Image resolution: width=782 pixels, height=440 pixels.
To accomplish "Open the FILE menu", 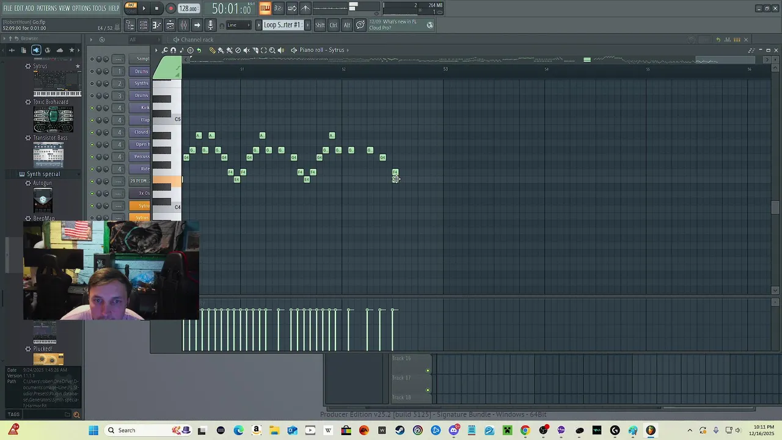I will tap(7, 8).
